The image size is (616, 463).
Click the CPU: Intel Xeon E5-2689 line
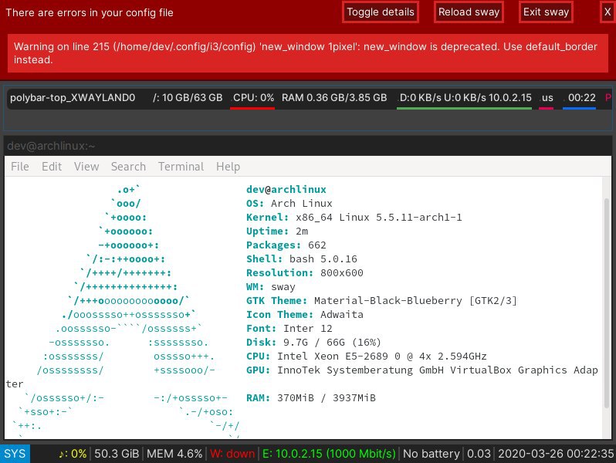[x=366, y=357]
